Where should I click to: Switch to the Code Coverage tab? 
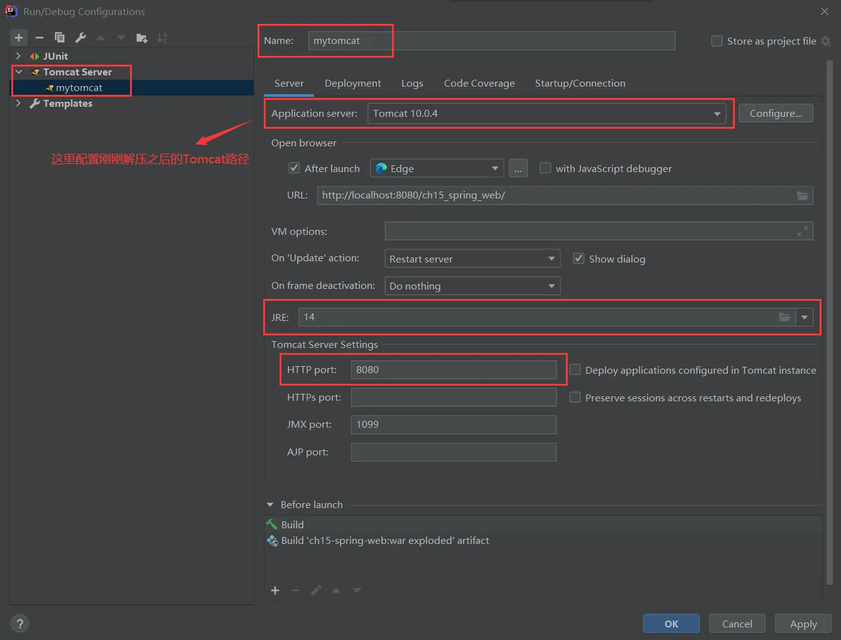(x=479, y=84)
